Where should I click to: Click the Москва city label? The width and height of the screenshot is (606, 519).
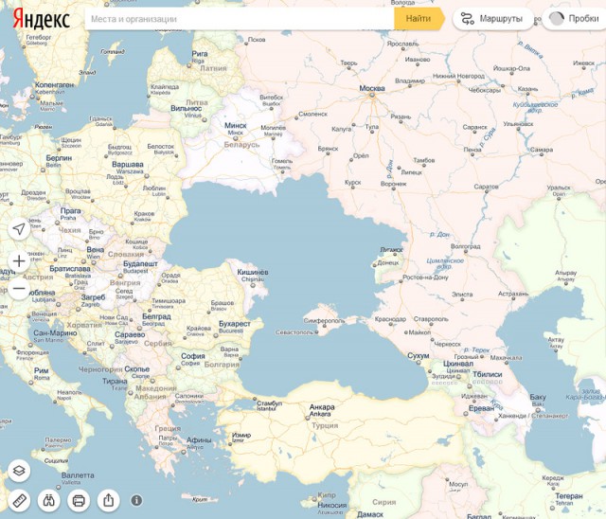click(x=372, y=88)
